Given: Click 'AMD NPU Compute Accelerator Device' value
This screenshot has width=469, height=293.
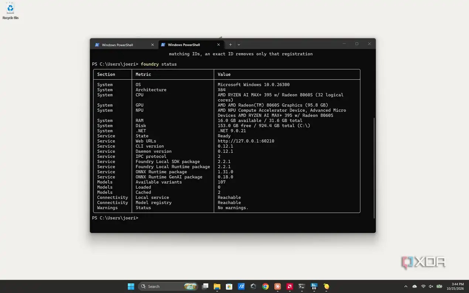Looking at the screenshot, I should tap(282, 113).
